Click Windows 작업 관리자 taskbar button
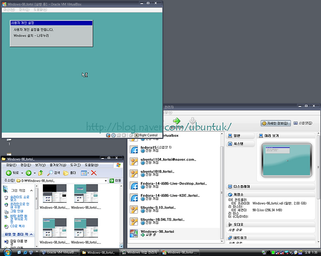The height and width of the screenshot is (256, 321). click(x=140, y=252)
